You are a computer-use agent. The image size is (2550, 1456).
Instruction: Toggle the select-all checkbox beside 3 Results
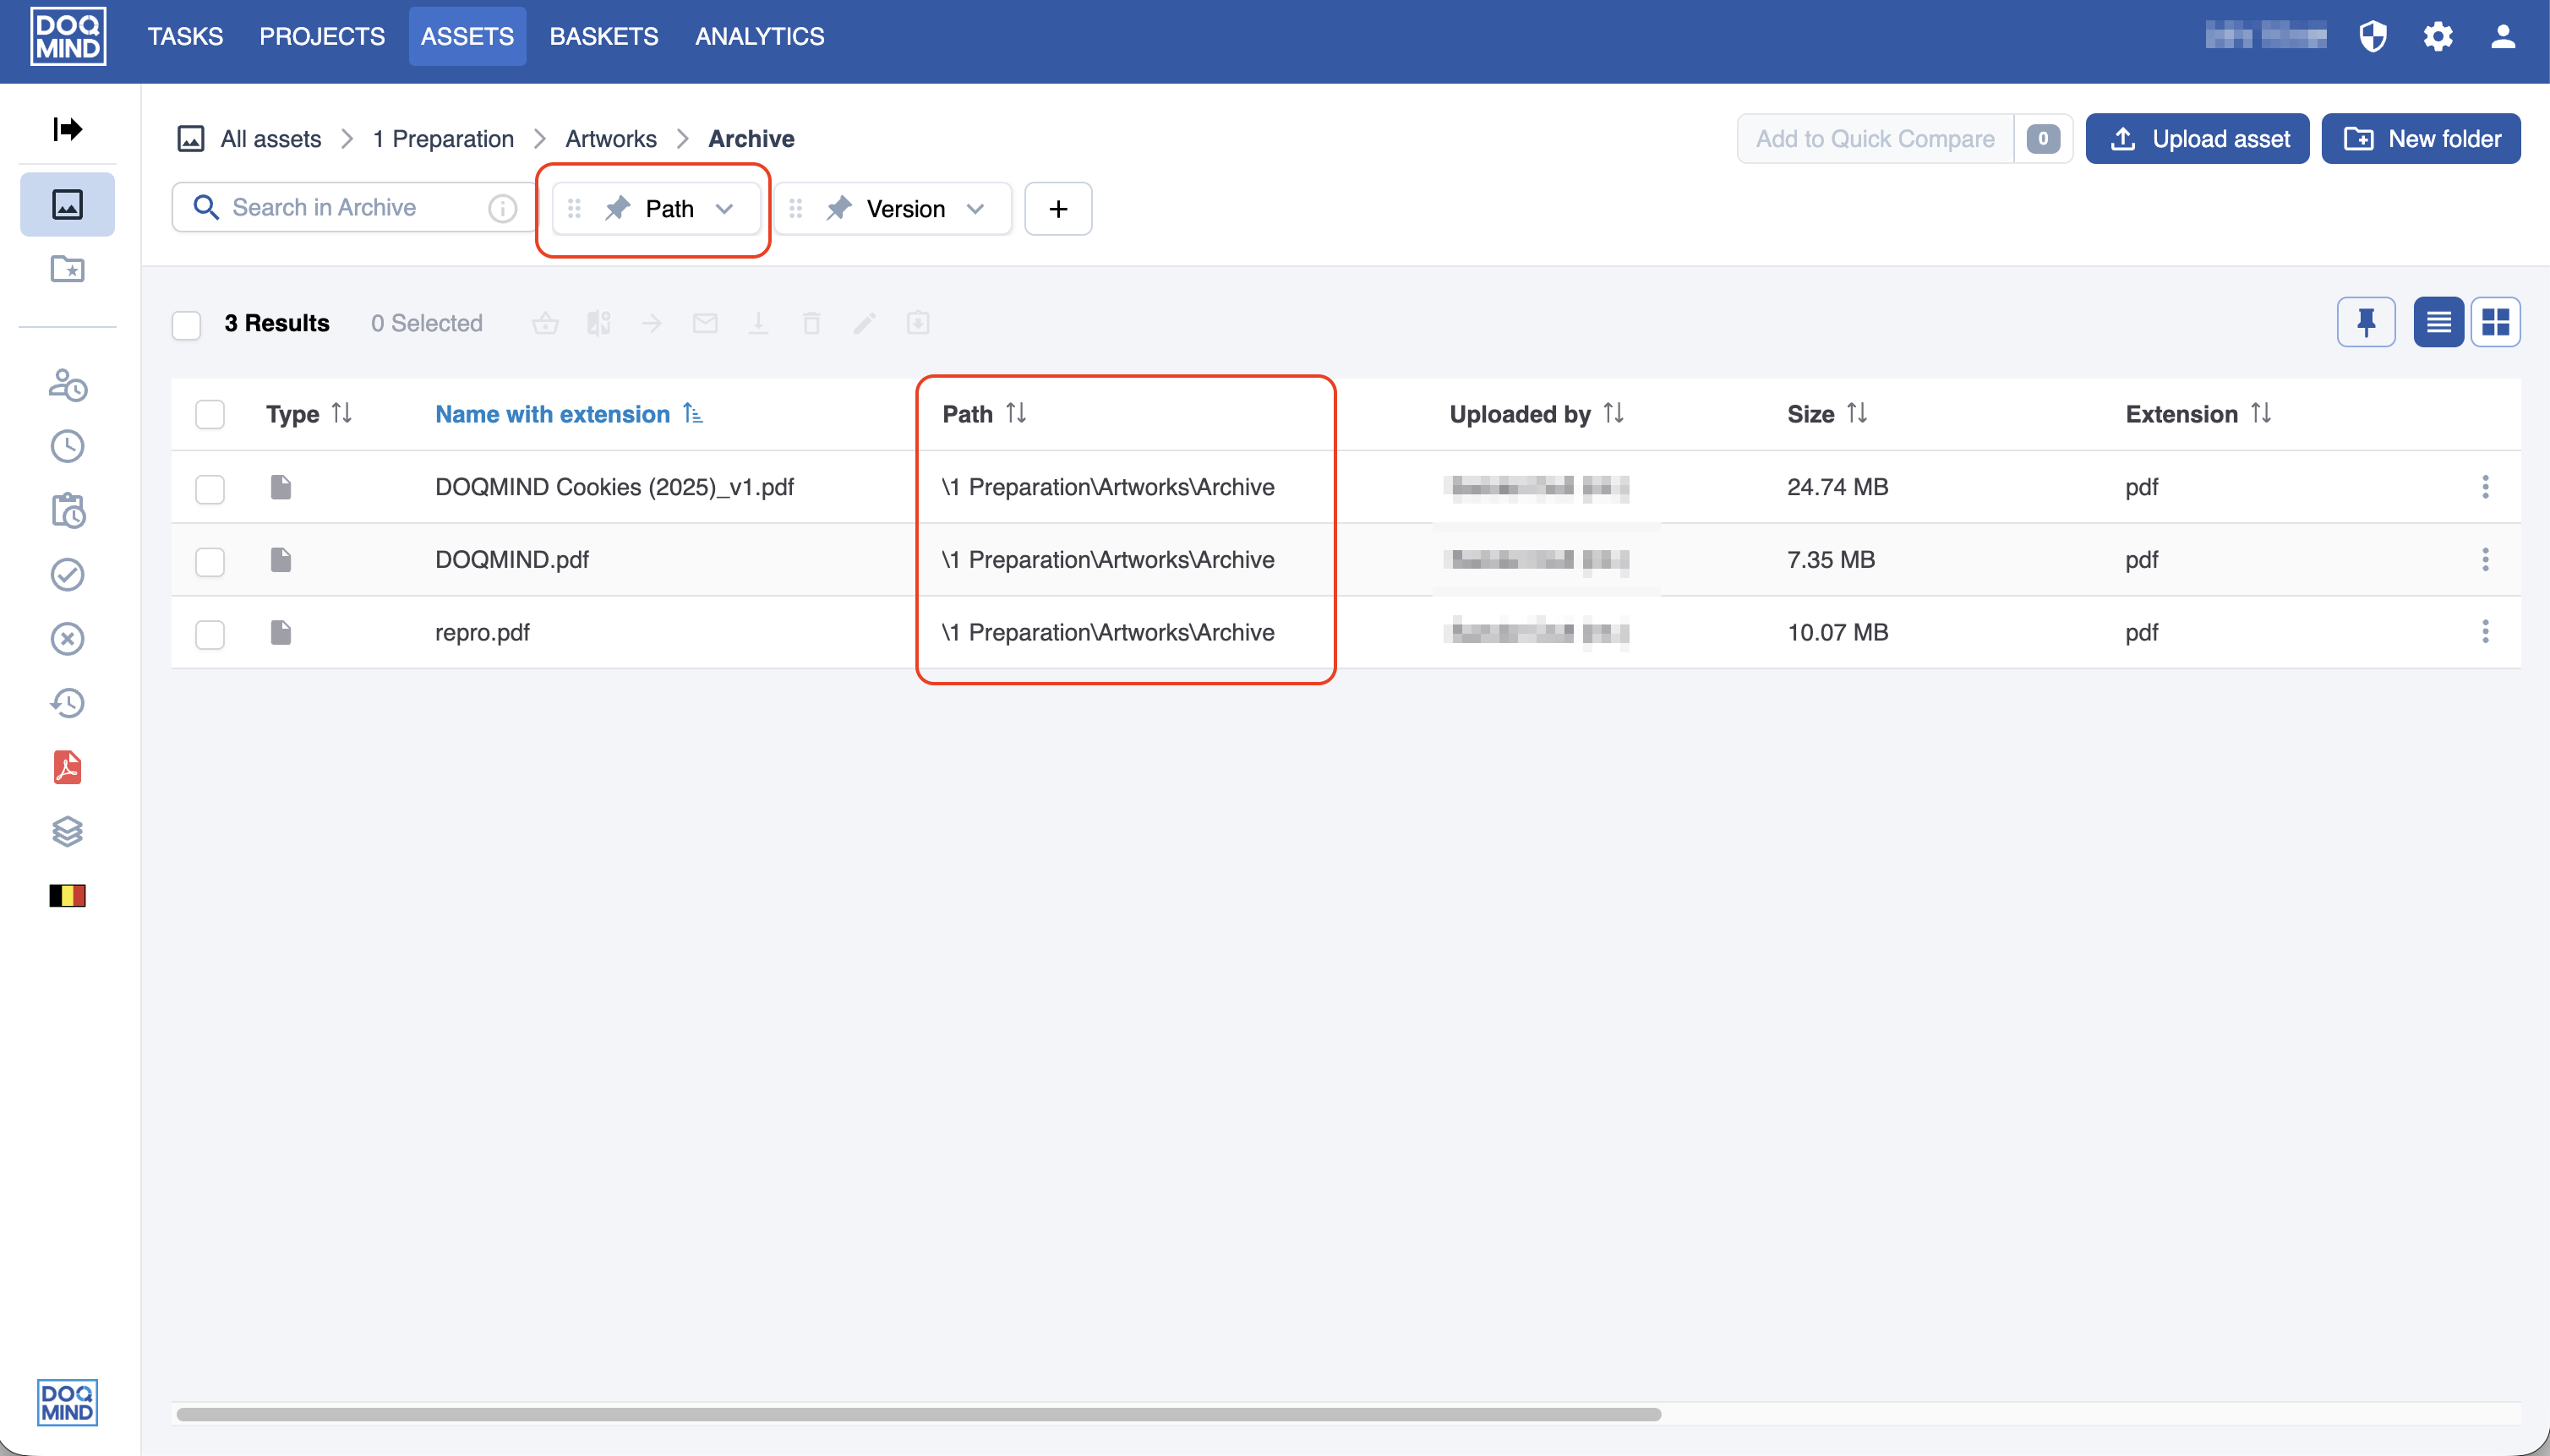point(187,325)
